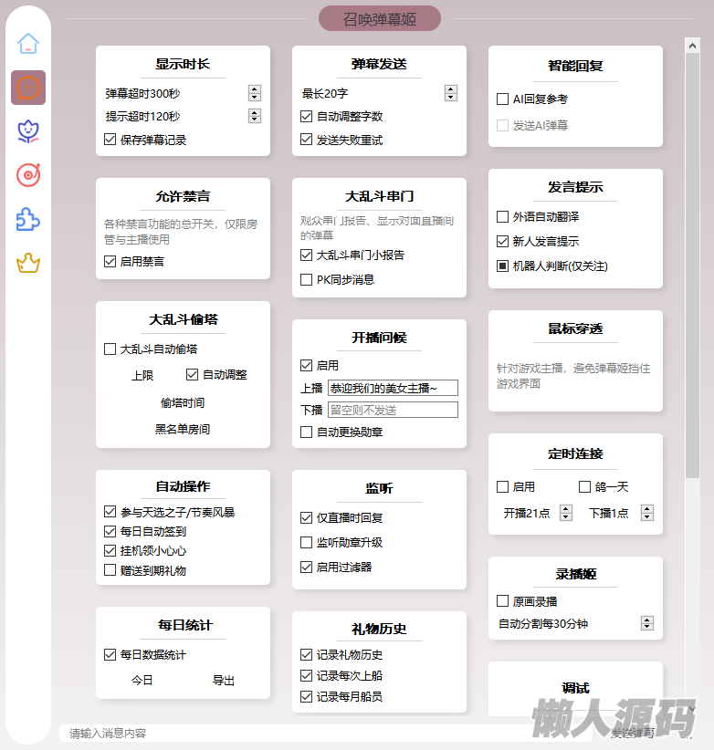This screenshot has height=750, width=714.
Task: Enable AI回复参考 checkbox
Action: (502, 99)
